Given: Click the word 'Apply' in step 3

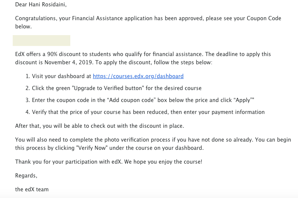Looking at the screenshot, I should coord(243,100).
